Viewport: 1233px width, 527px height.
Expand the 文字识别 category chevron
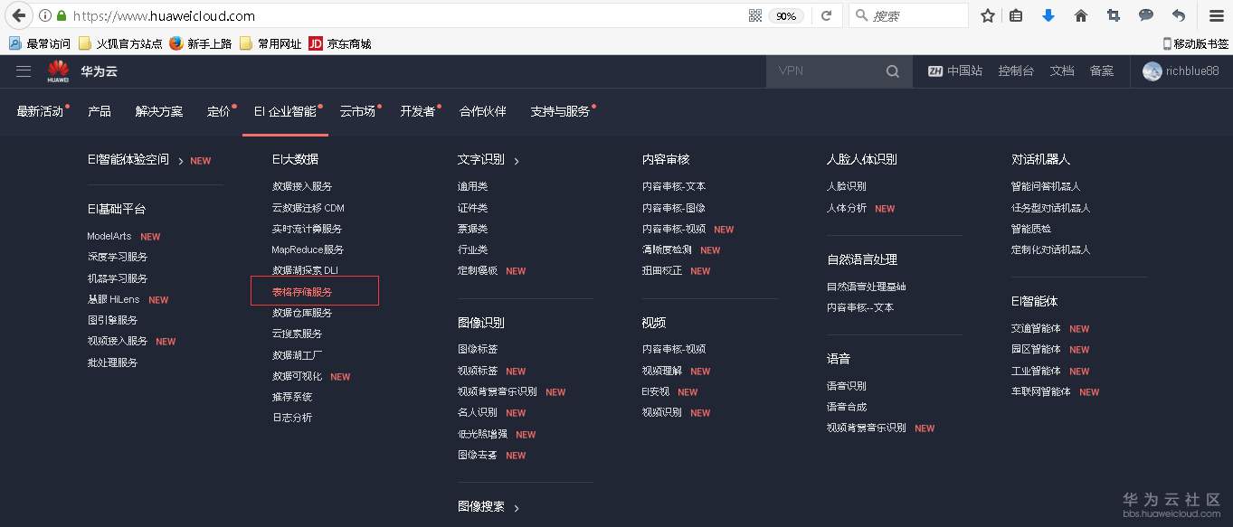(x=517, y=159)
